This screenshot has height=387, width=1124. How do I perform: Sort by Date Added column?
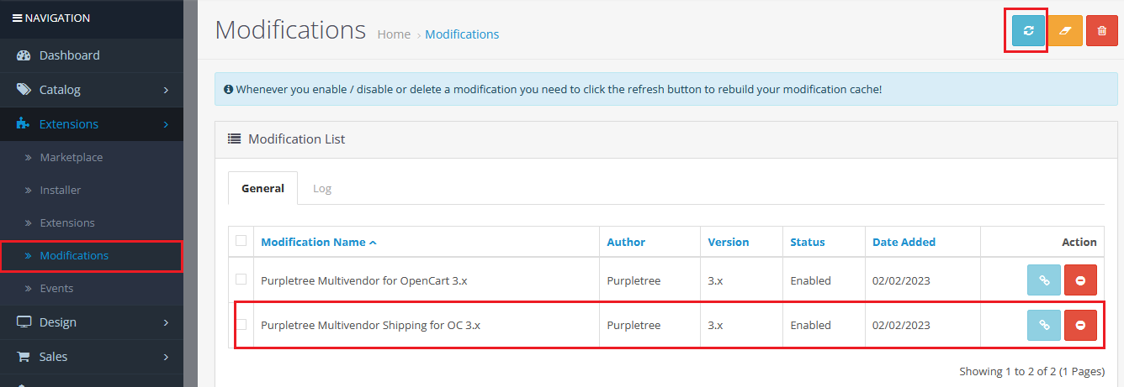point(904,242)
